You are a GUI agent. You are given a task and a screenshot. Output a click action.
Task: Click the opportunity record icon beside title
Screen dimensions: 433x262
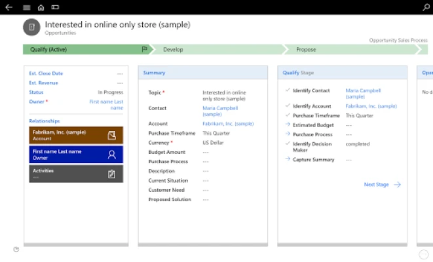tap(31, 27)
